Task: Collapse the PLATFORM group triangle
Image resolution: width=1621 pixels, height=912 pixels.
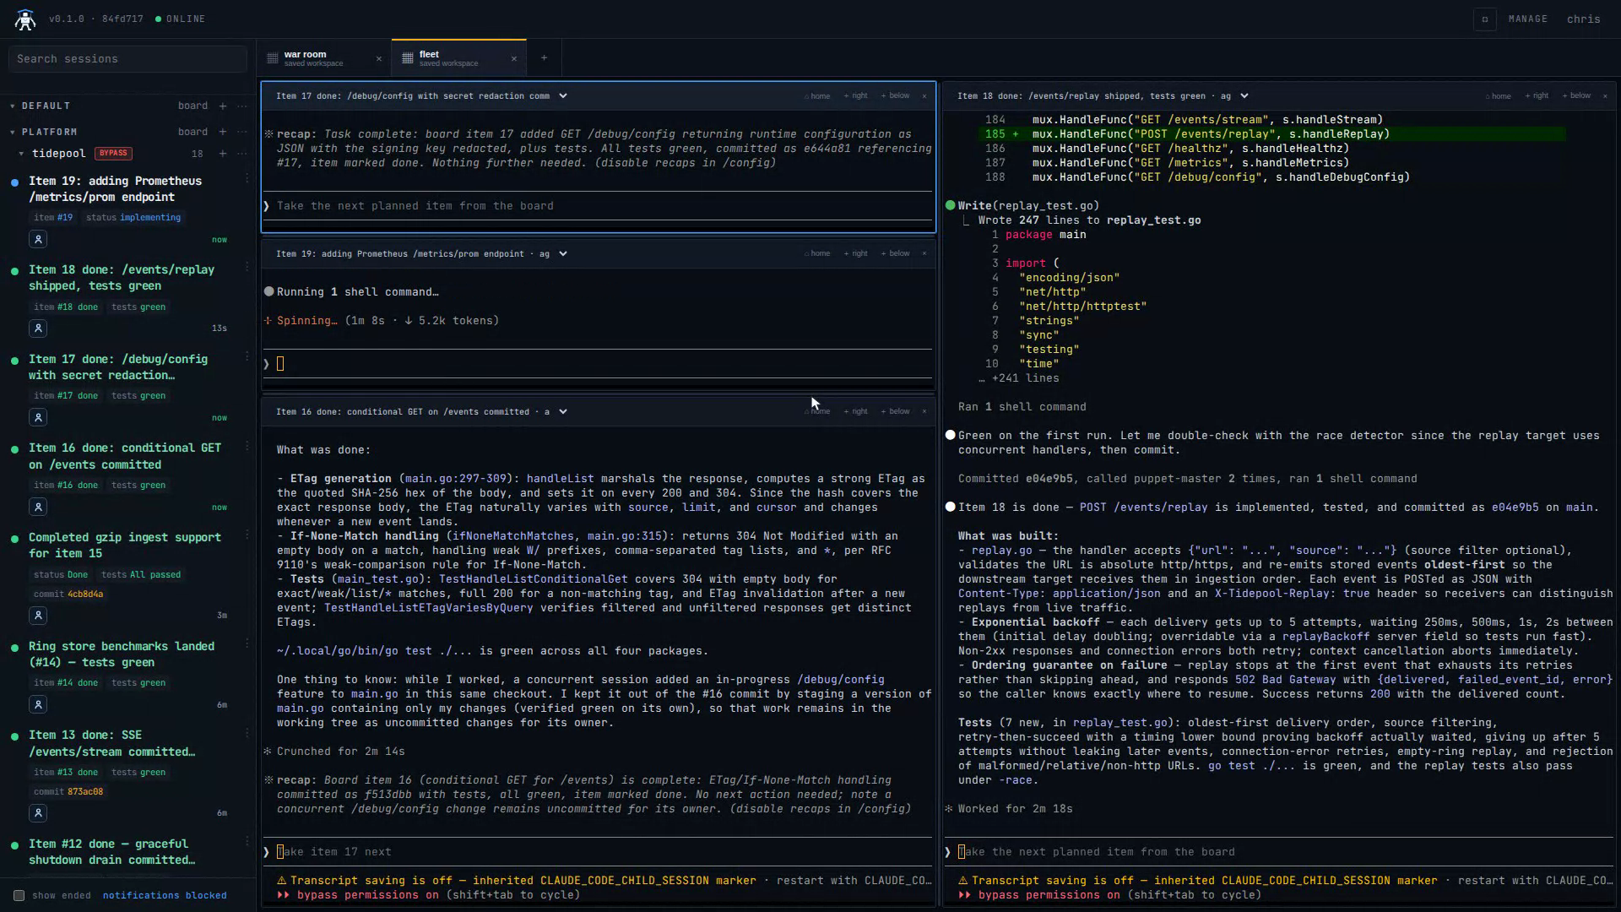Action: [13, 133]
